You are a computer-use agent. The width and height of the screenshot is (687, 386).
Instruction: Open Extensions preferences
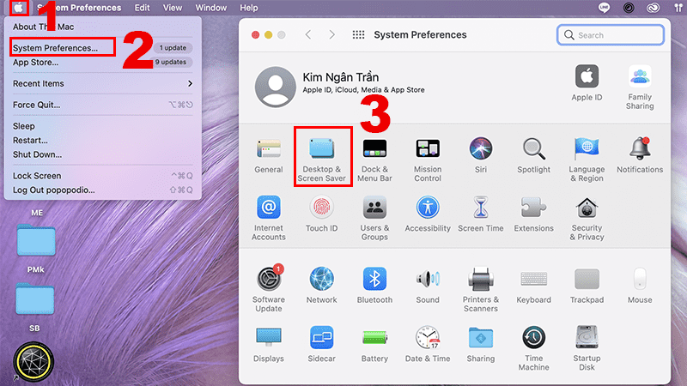[x=533, y=214]
